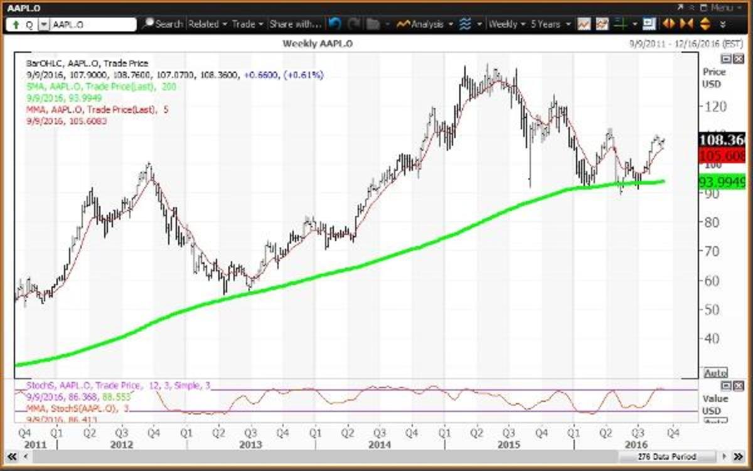
Task: Select the red MMA 5 legend label
Action: pos(97,109)
